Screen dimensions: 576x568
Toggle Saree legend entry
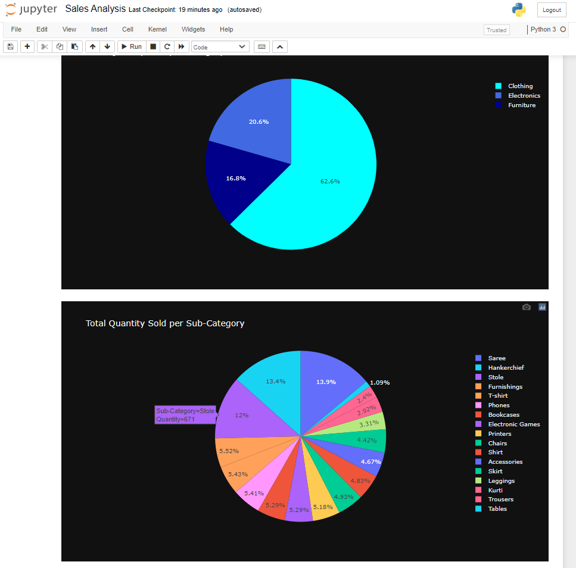coord(490,358)
